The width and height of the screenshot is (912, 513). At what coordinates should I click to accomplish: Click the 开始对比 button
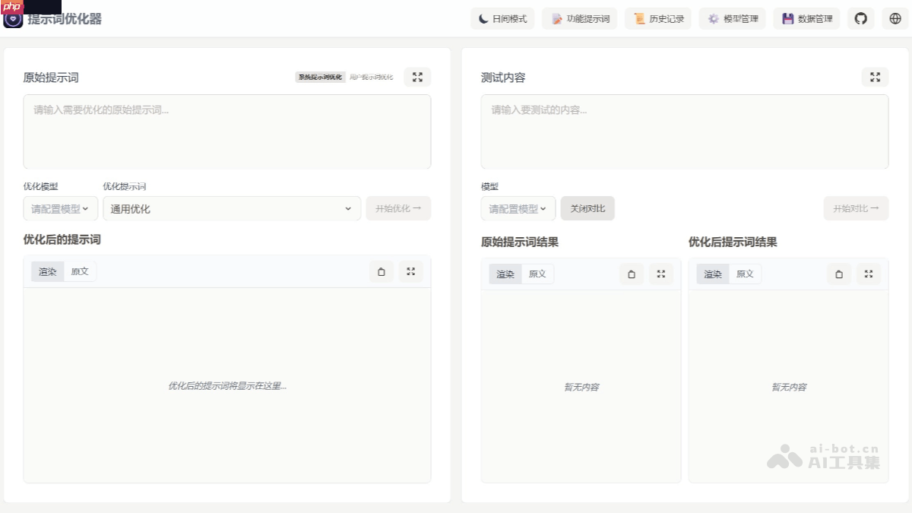click(x=856, y=207)
